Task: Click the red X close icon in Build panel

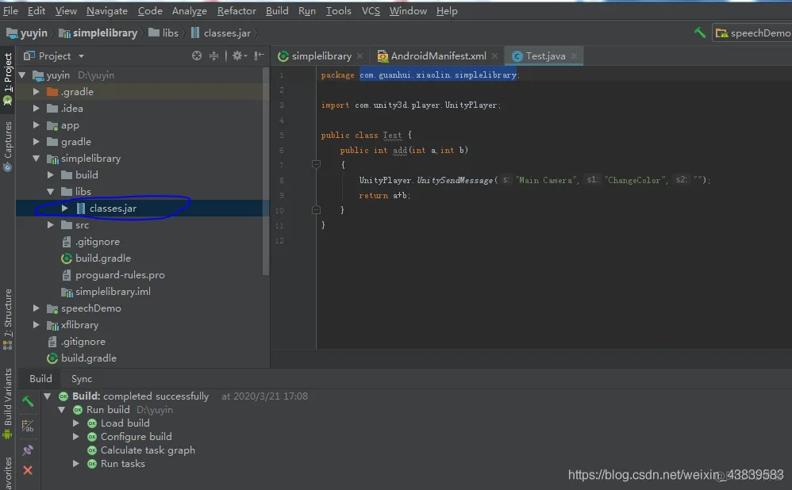Action: 28,470
